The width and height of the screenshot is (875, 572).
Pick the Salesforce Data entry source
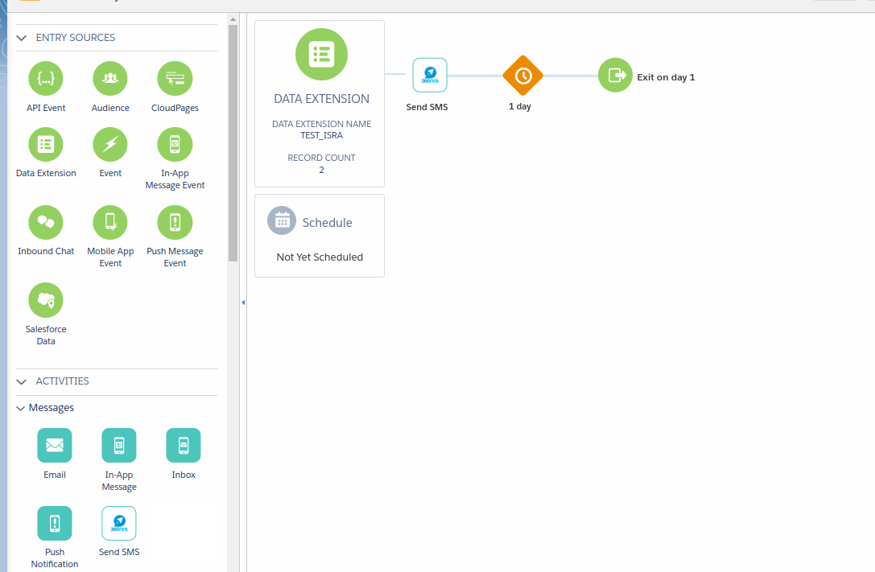(x=46, y=300)
